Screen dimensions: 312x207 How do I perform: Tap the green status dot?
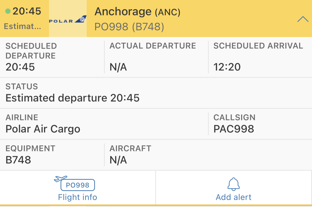click(8, 11)
